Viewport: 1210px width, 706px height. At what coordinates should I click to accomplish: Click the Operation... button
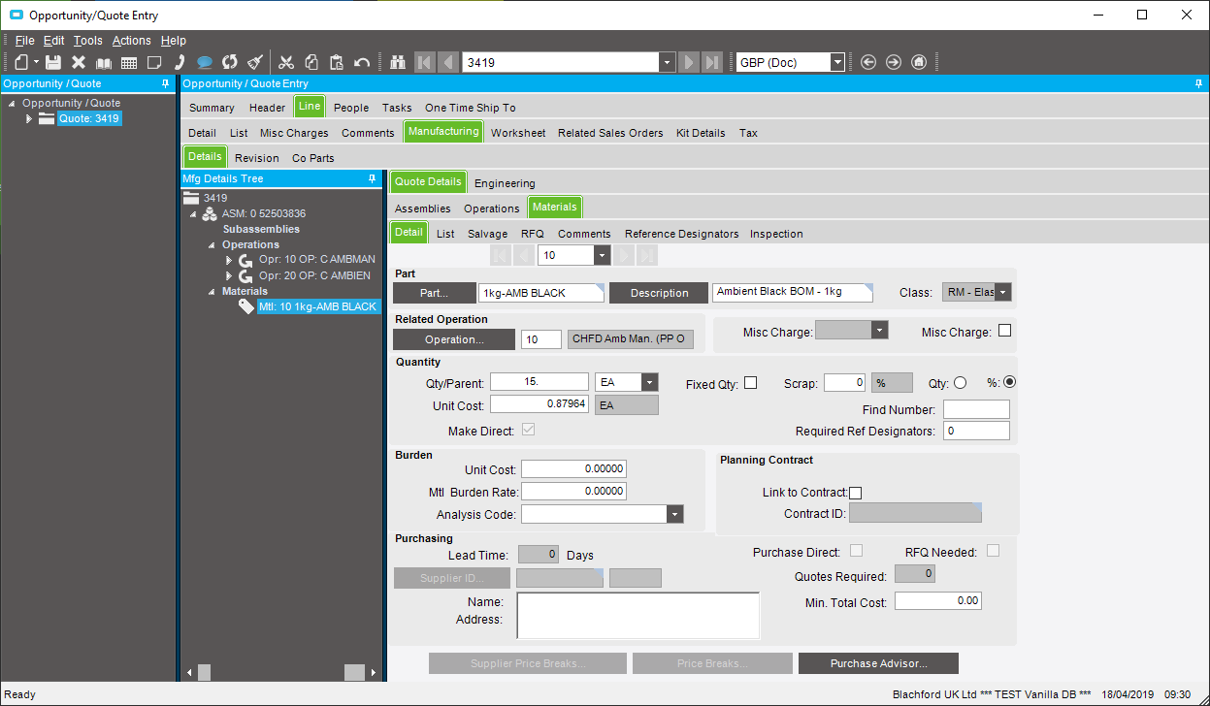453,339
